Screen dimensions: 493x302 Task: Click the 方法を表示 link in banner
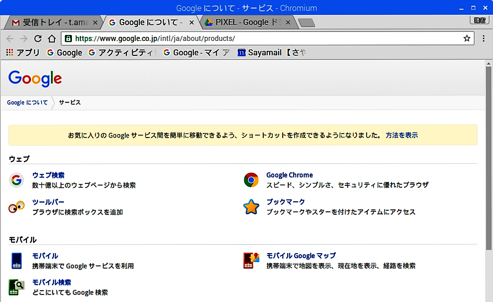point(402,135)
